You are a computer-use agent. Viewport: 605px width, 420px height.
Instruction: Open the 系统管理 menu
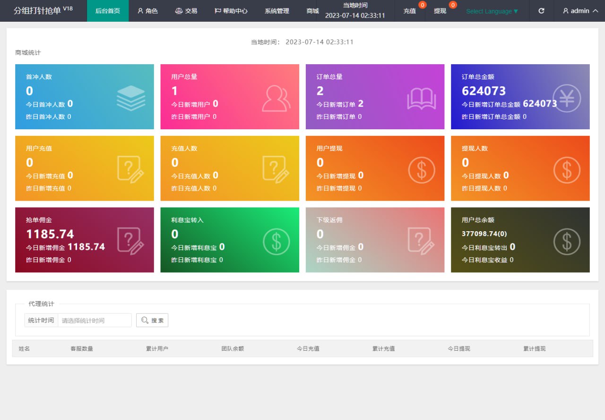tap(277, 11)
